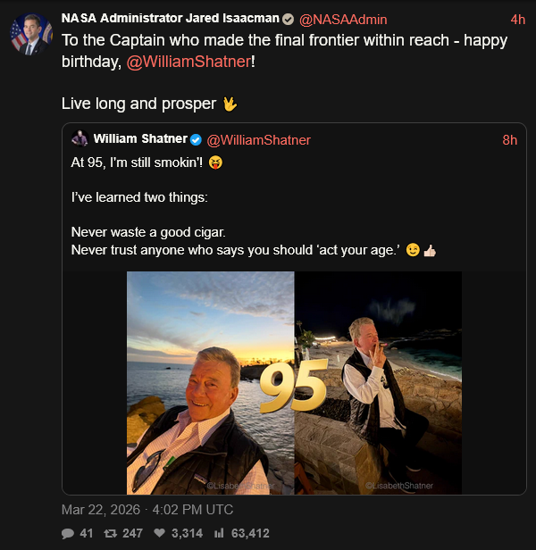The height and width of the screenshot is (550, 536).
Task: Click the reply speech bubble icon
Action: (x=68, y=533)
